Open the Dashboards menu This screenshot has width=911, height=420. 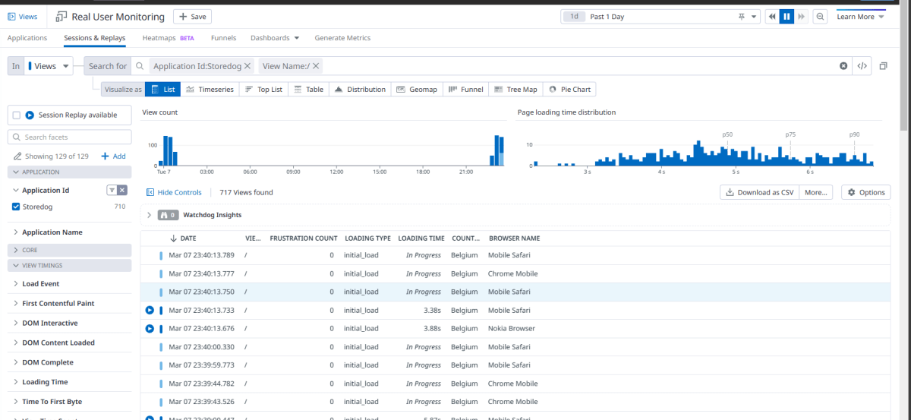click(275, 38)
